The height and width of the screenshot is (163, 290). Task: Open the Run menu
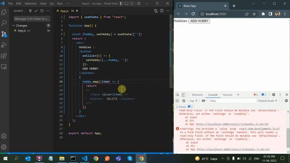click(60, 4)
